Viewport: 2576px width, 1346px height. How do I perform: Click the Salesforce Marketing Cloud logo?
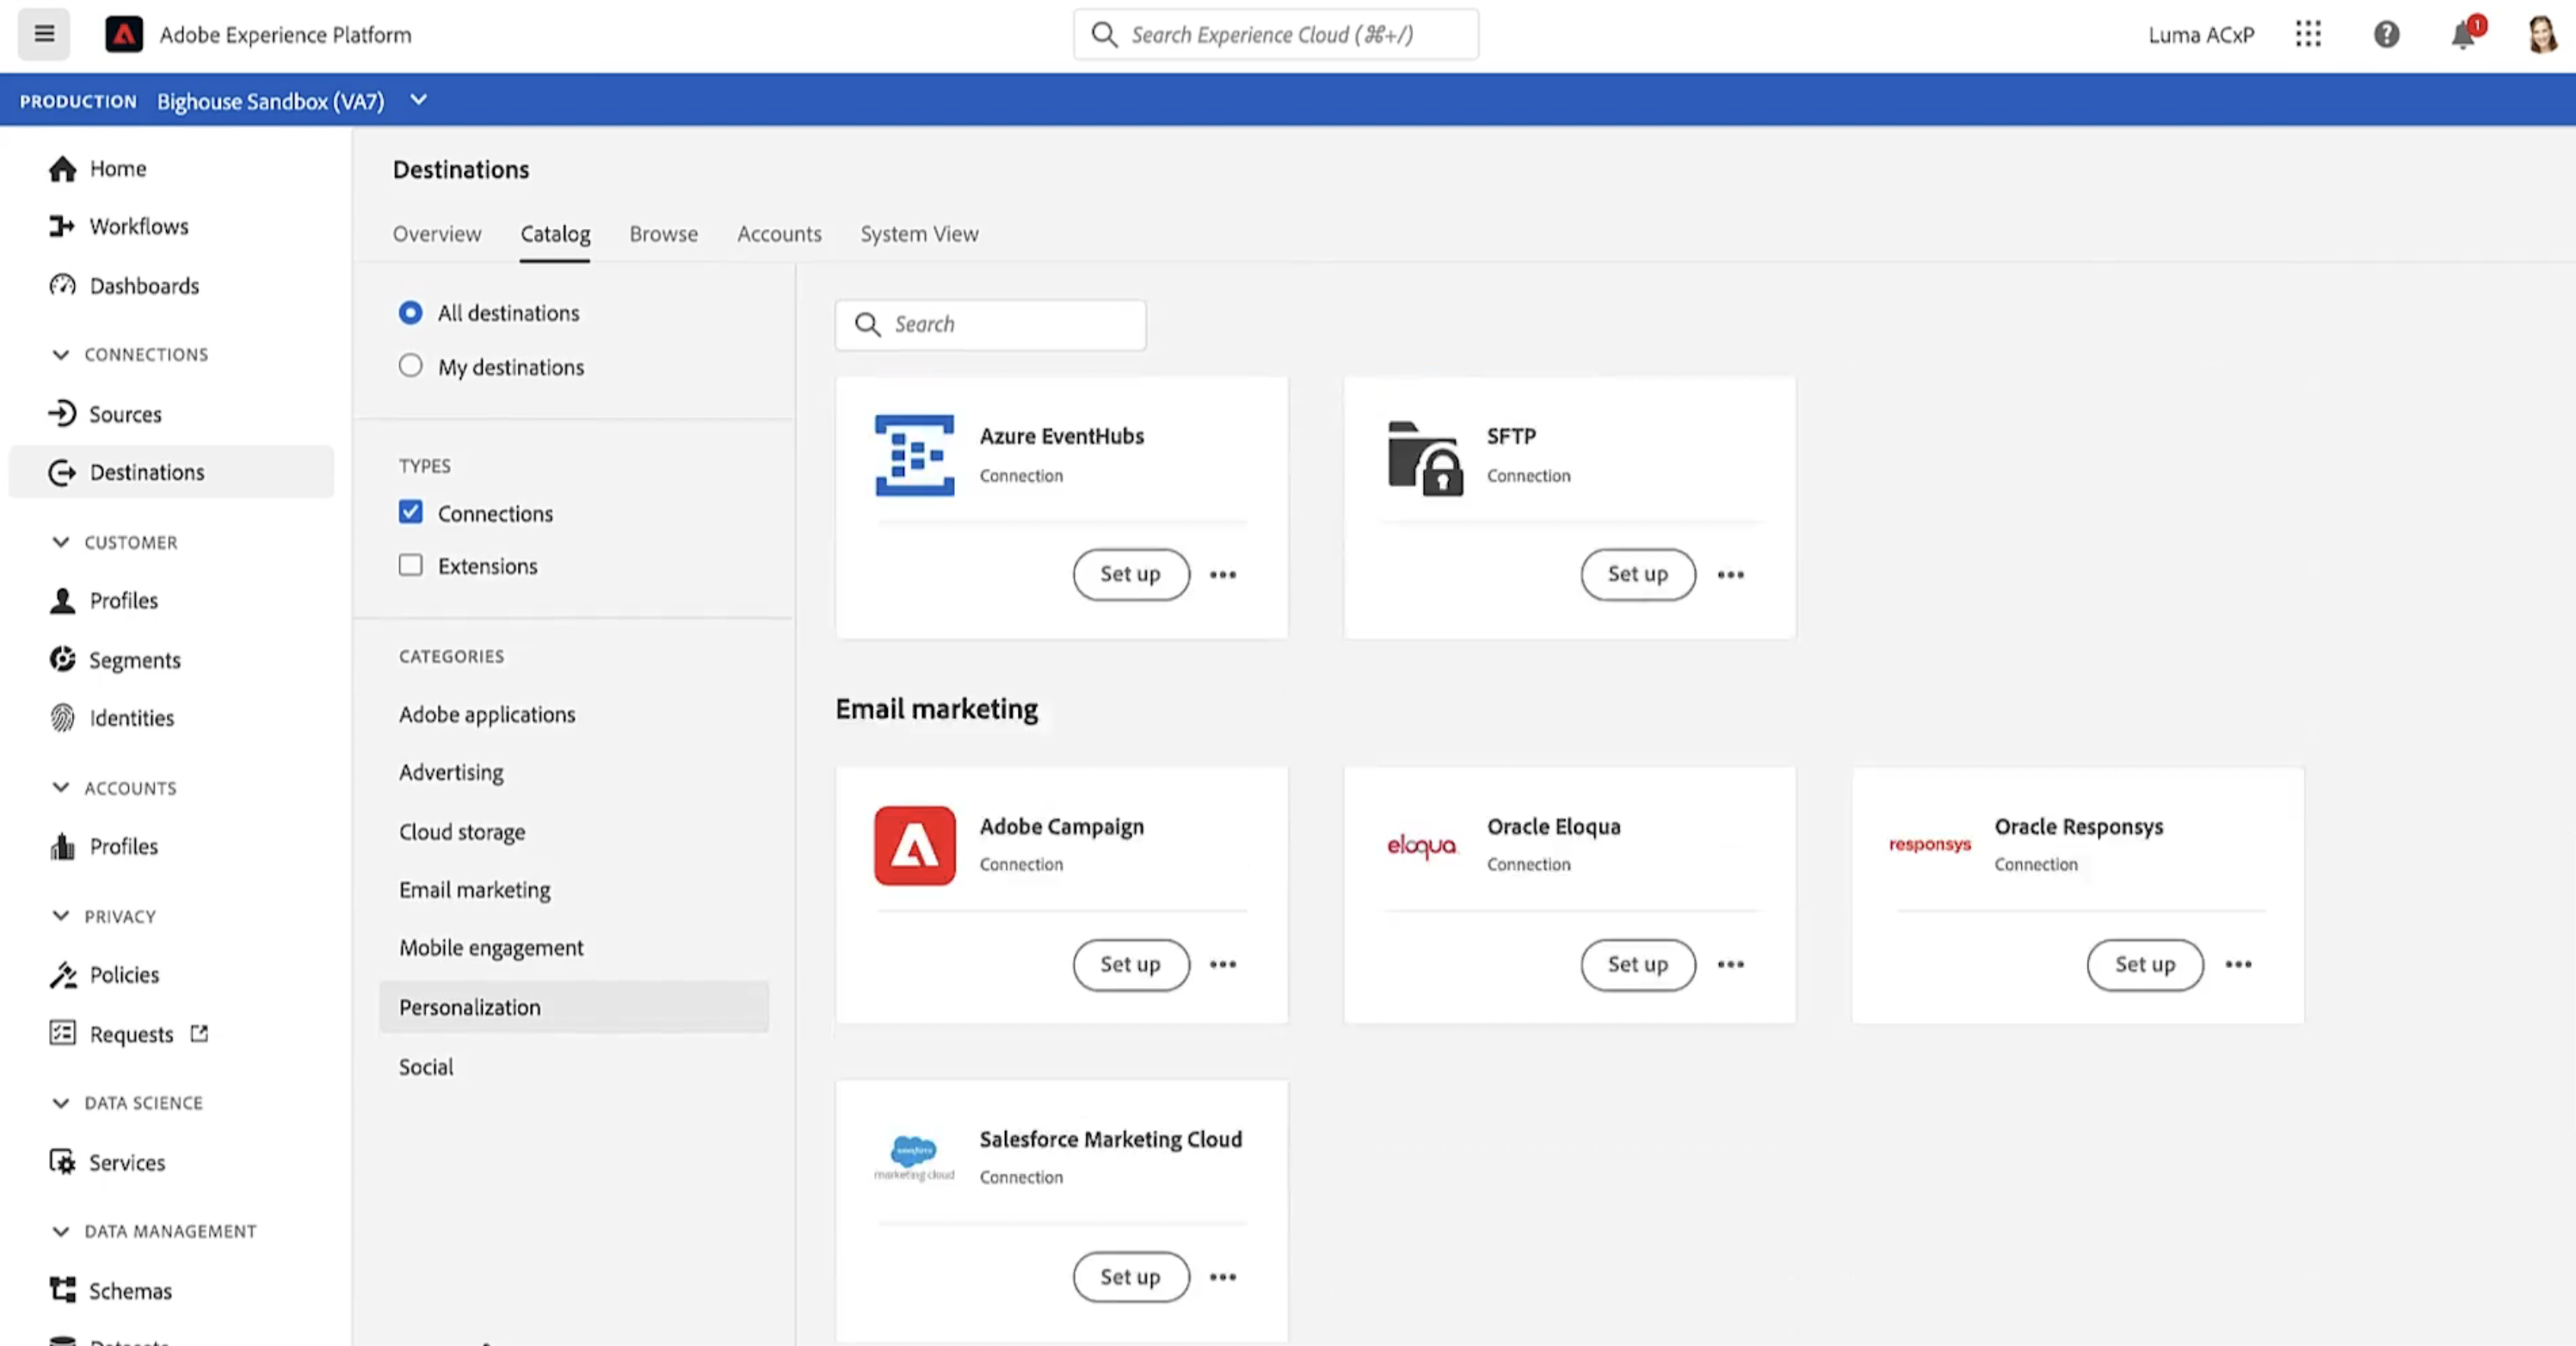[914, 1158]
